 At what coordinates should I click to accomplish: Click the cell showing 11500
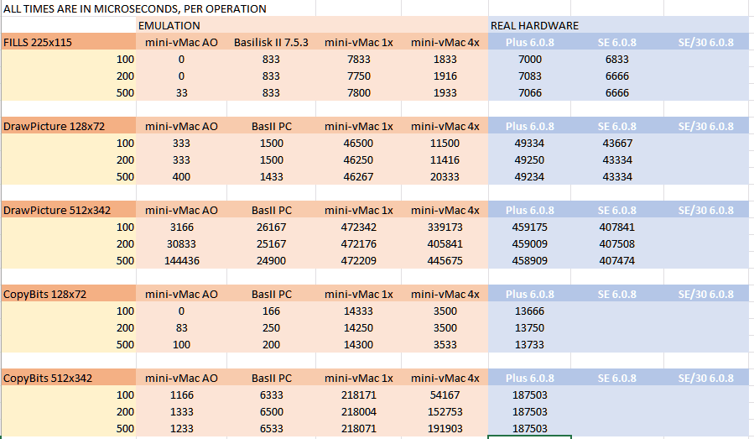click(445, 143)
